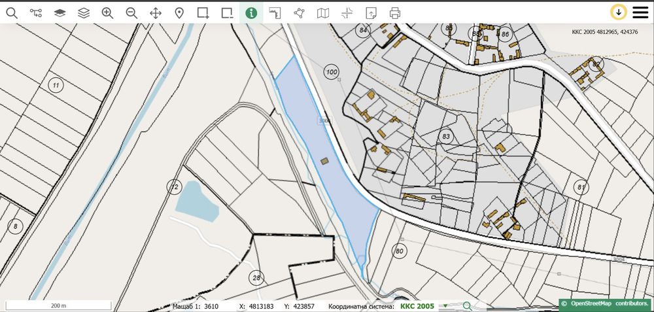The height and width of the screenshot is (312, 654).
Task: Open the outlined layers stack icon
Action: click(x=84, y=13)
